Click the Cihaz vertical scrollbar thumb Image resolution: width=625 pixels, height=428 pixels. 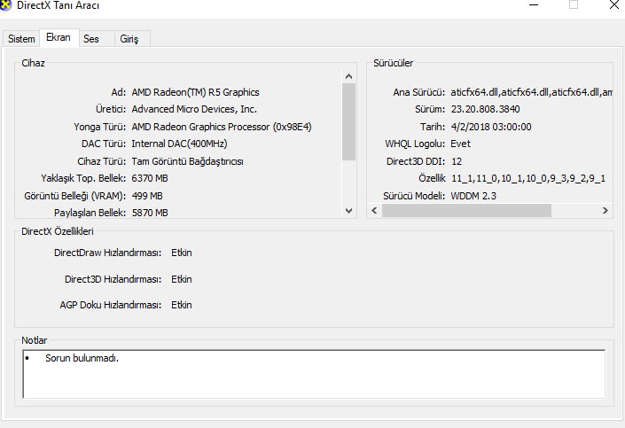(348, 122)
